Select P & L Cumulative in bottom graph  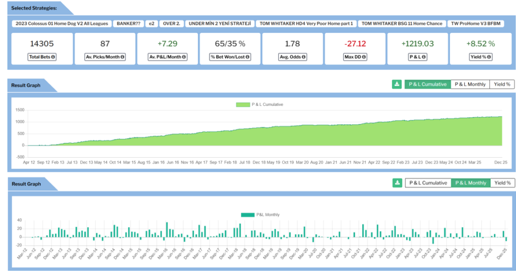click(428, 183)
